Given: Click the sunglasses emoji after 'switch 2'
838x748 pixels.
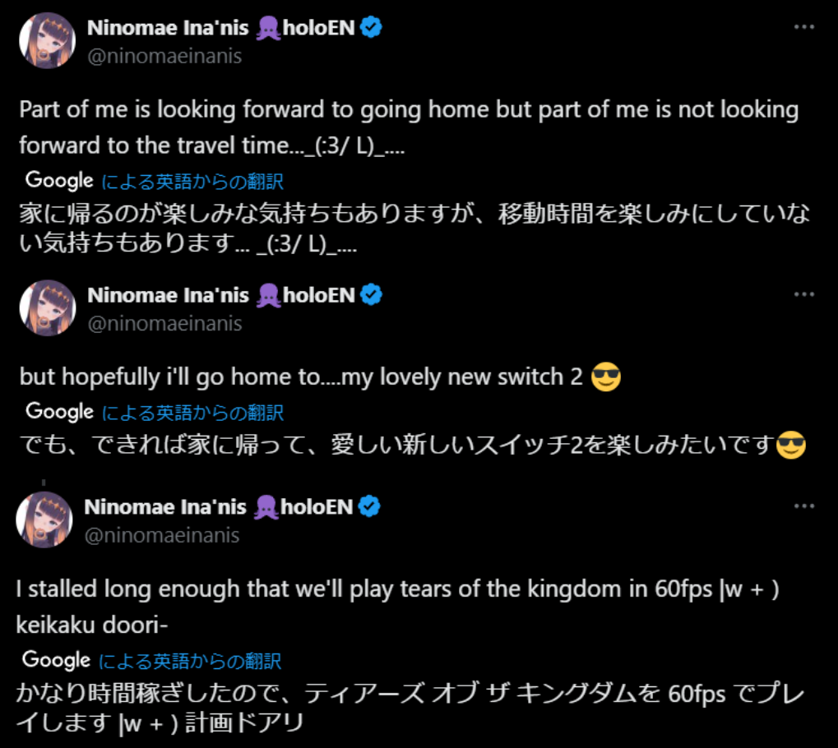Looking at the screenshot, I should pyautogui.click(x=606, y=376).
